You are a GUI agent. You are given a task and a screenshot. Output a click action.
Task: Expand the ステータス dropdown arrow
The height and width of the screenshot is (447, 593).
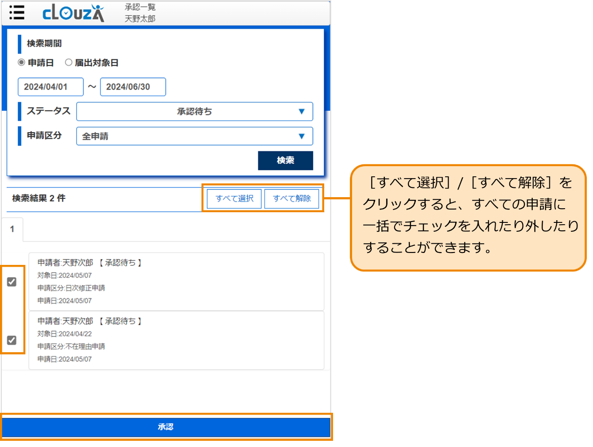(x=302, y=111)
